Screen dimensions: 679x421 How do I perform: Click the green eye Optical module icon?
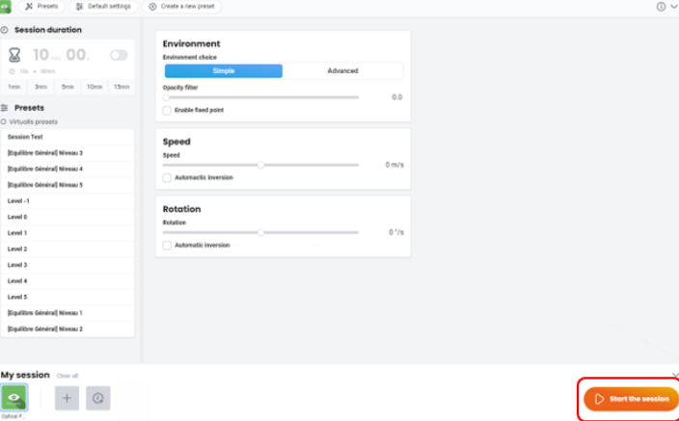tap(14, 397)
